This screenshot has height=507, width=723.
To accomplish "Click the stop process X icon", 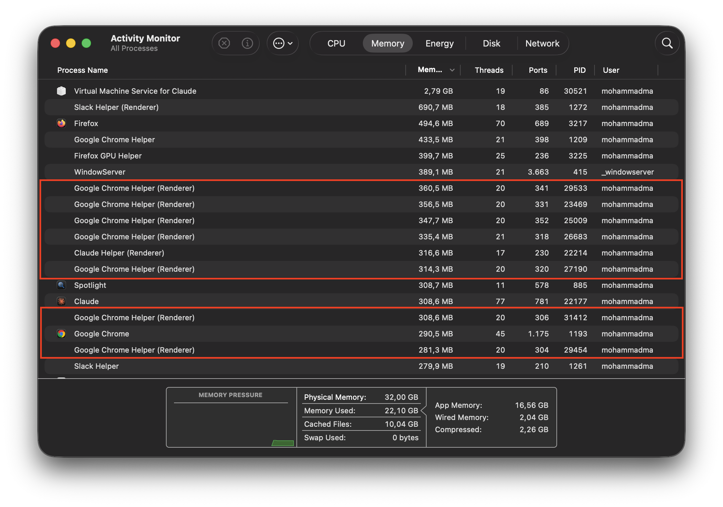I will click(x=224, y=43).
